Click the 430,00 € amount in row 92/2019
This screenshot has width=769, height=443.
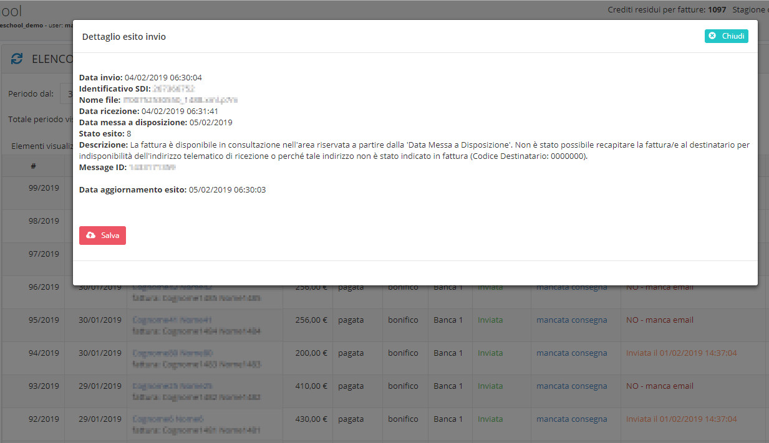pos(311,419)
